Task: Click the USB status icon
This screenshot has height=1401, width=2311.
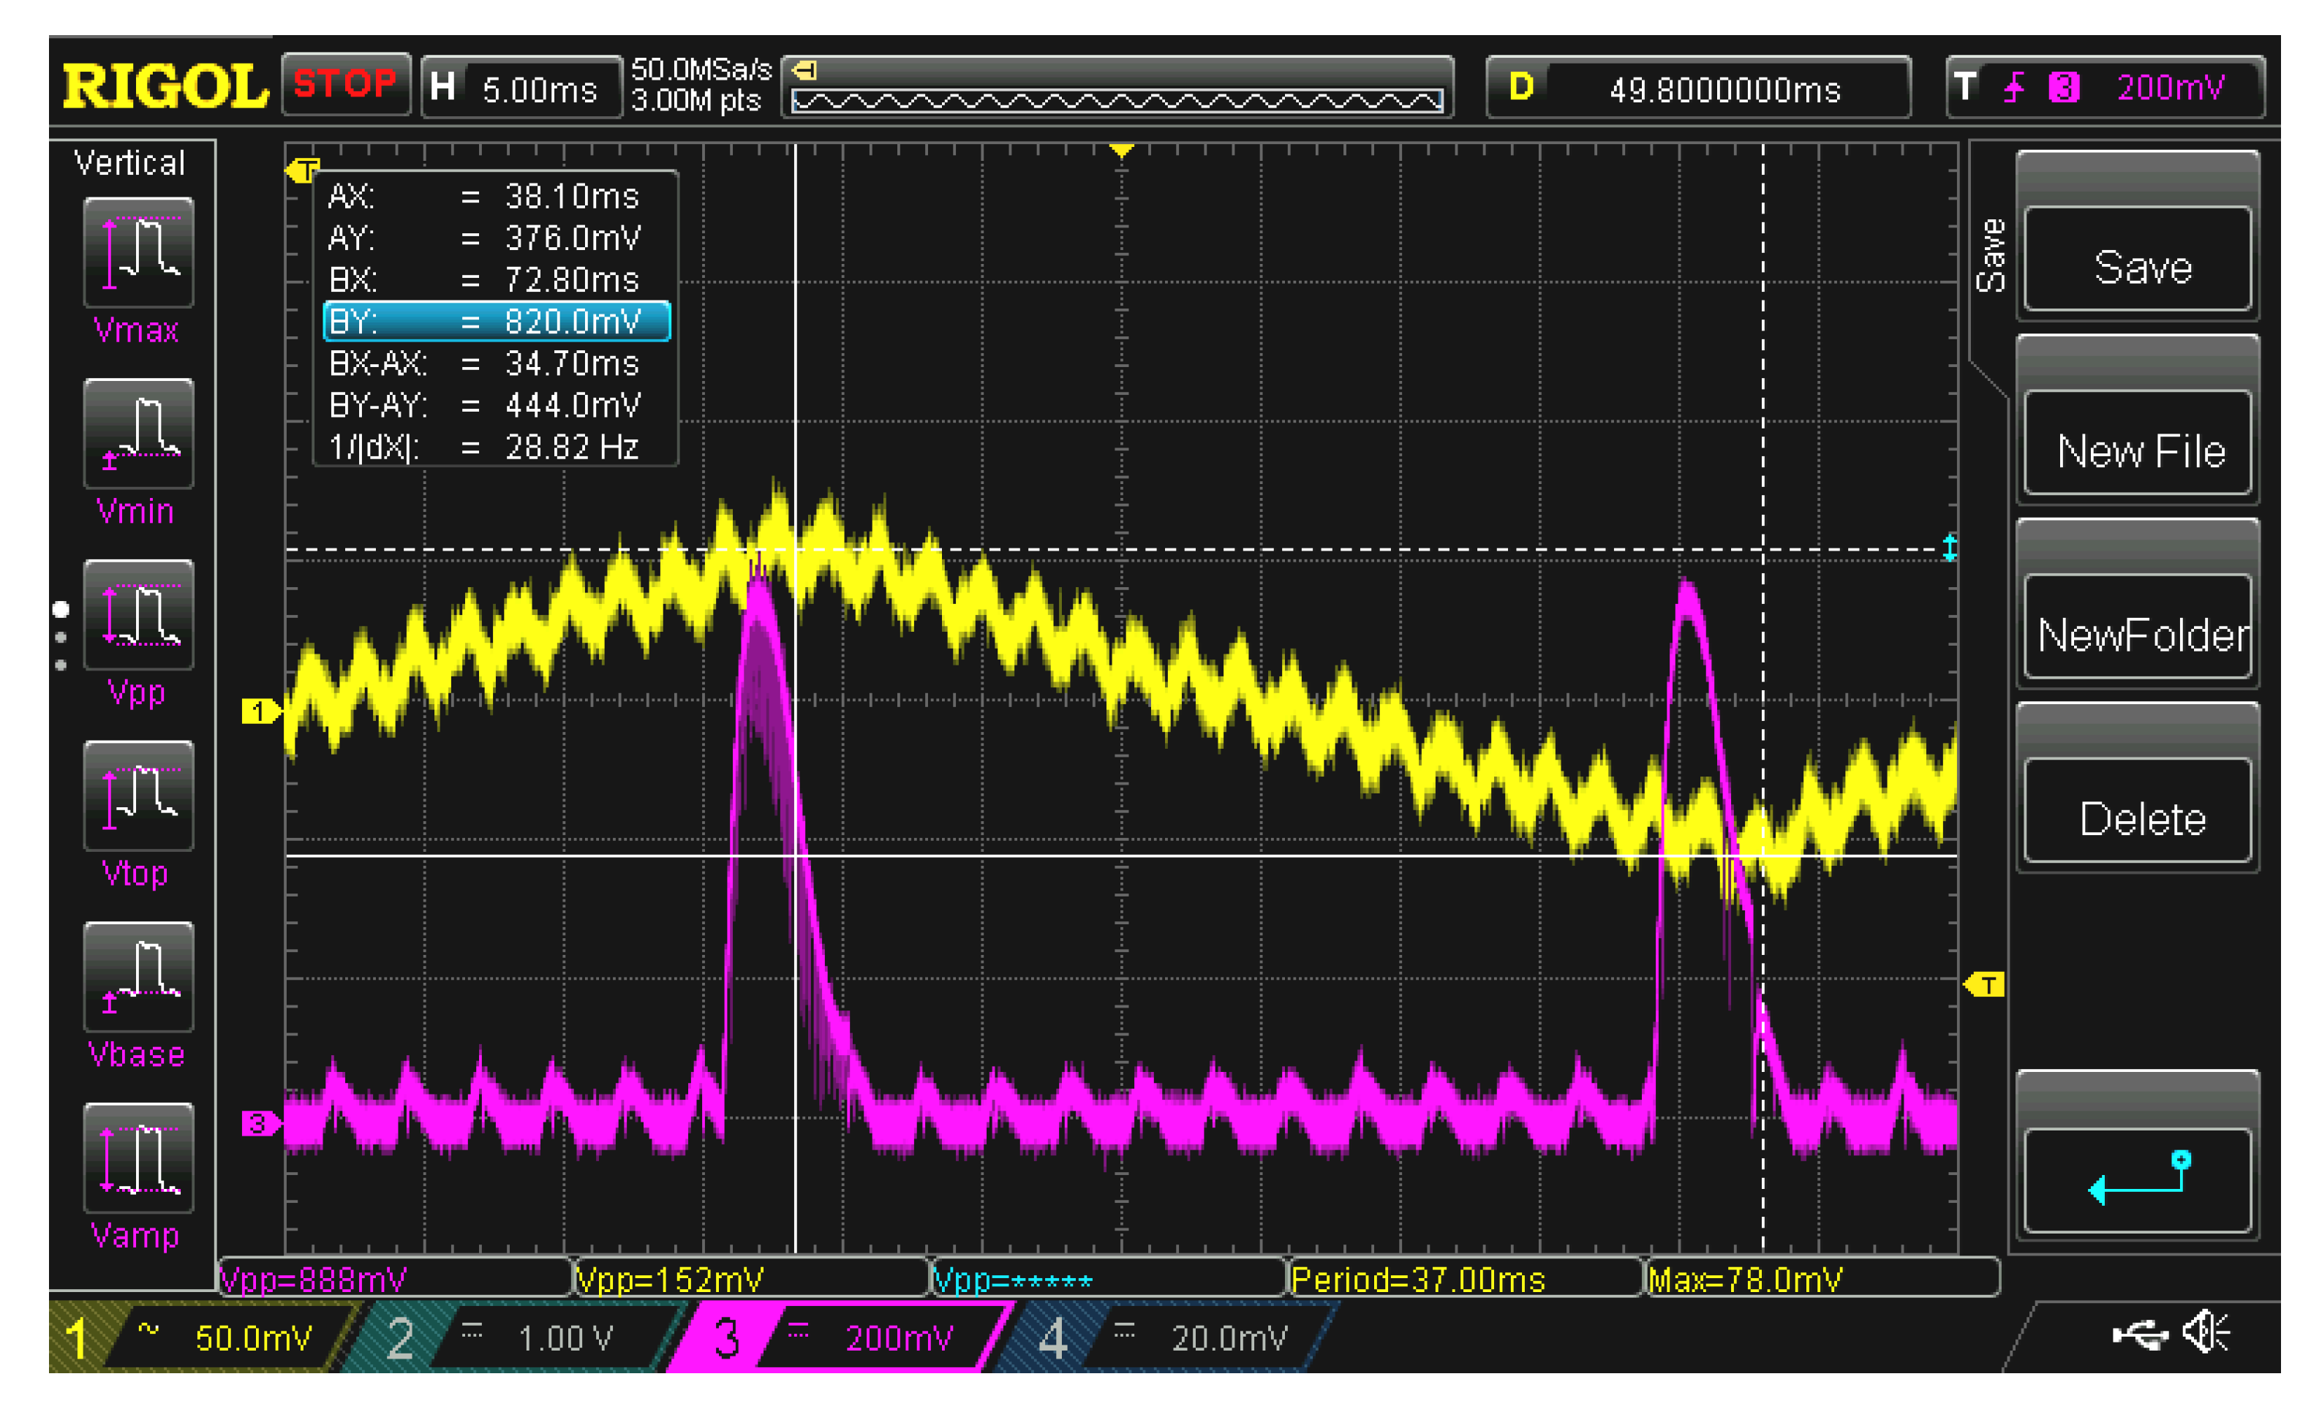Action: [2141, 1334]
